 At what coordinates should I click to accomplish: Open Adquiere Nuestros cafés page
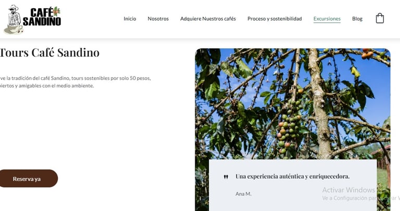[x=208, y=19]
